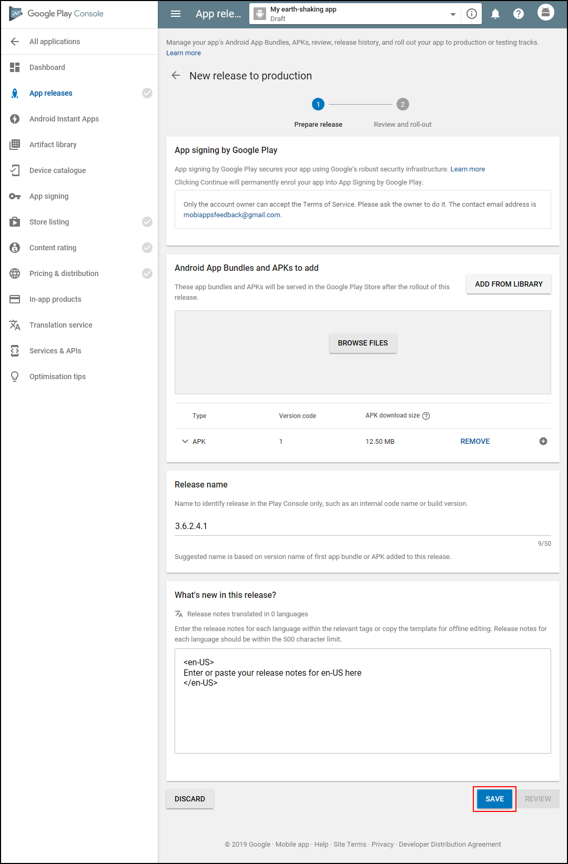Image resolution: width=568 pixels, height=864 pixels.
Task: Click the release notes text area
Action: click(x=363, y=701)
